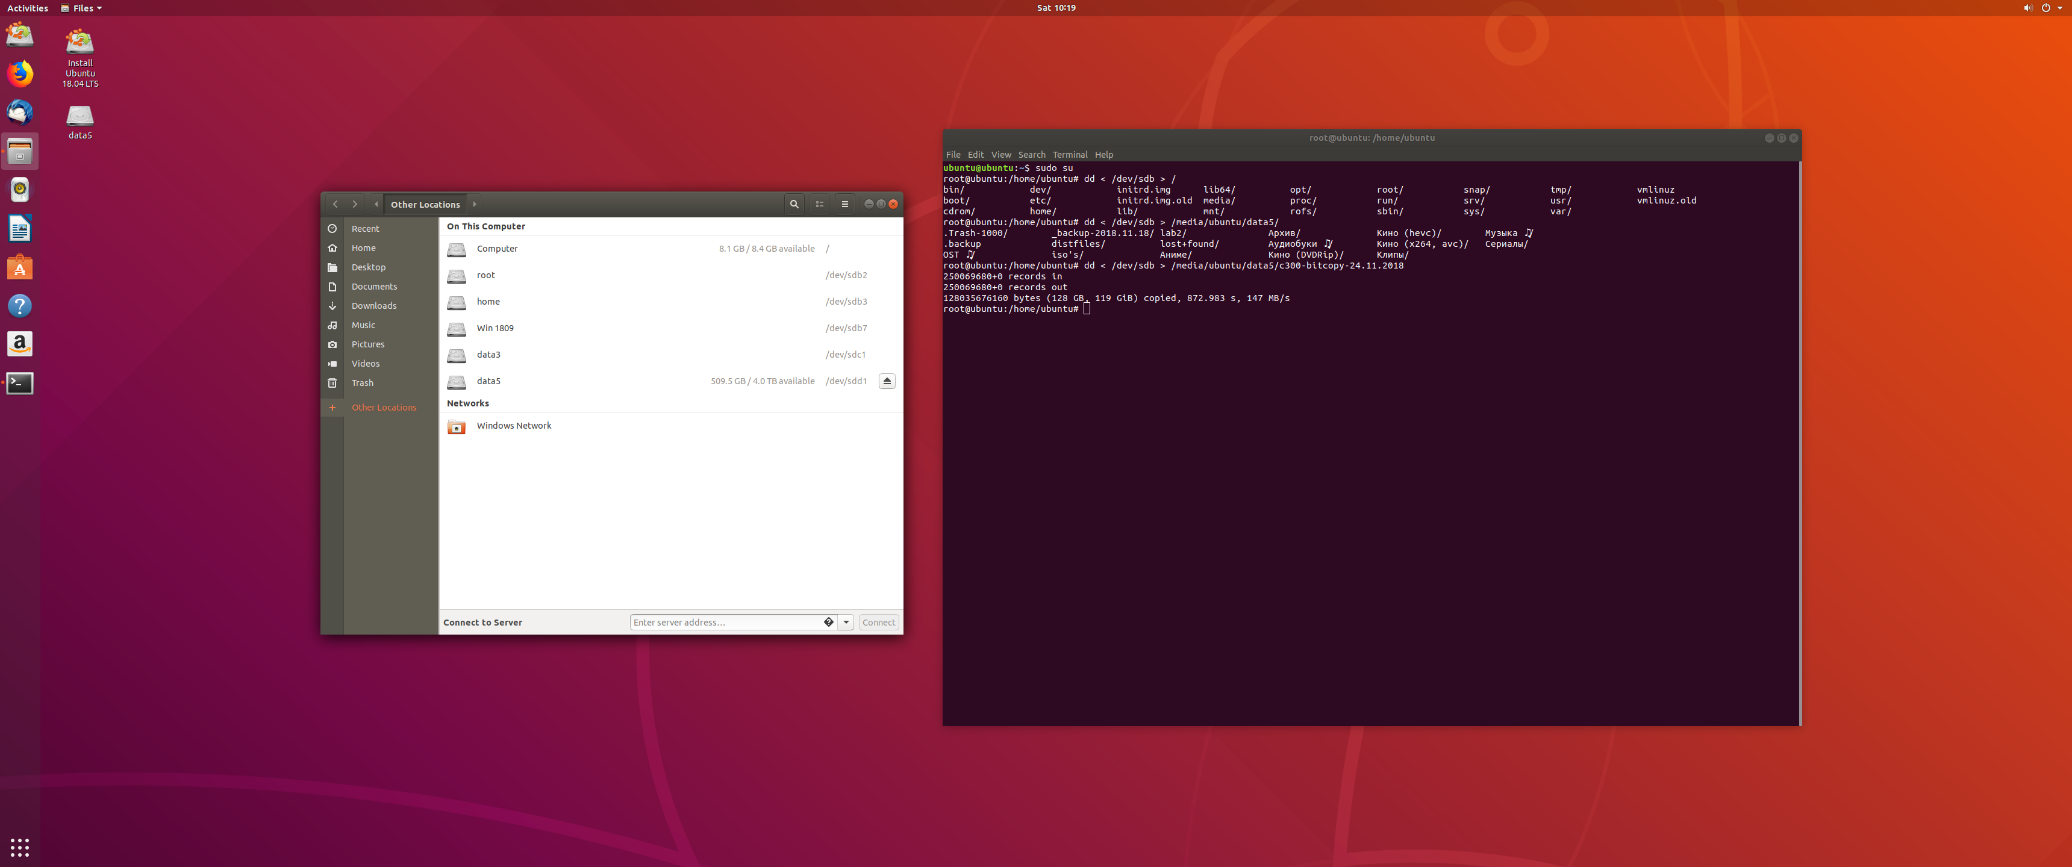This screenshot has height=867, width=2072.
Task: Click the search icon in Files toolbar
Action: tap(794, 204)
